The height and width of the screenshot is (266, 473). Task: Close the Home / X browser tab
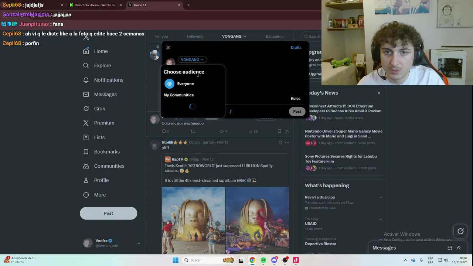pos(179,5)
